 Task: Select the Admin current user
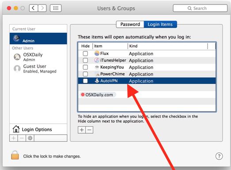coord(38,39)
